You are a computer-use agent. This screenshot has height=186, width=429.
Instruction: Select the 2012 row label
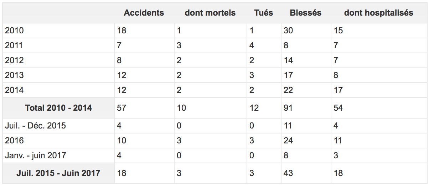click(14, 60)
